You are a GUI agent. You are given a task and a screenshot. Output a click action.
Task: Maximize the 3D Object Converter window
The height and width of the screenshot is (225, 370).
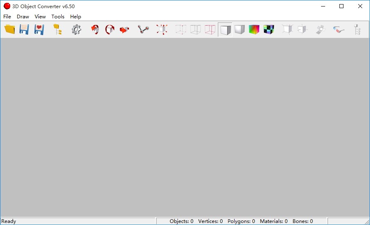pos(341,6)
